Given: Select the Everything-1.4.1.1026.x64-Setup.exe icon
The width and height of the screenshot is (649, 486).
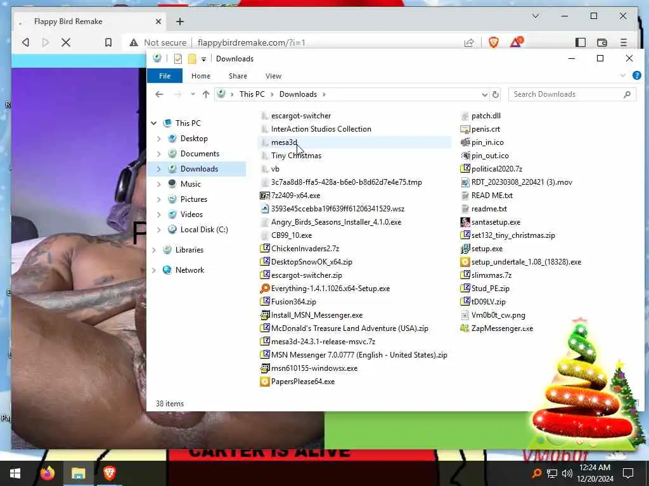Looking at the screenshot, I should pyautogui.click(x=264, y=289).
